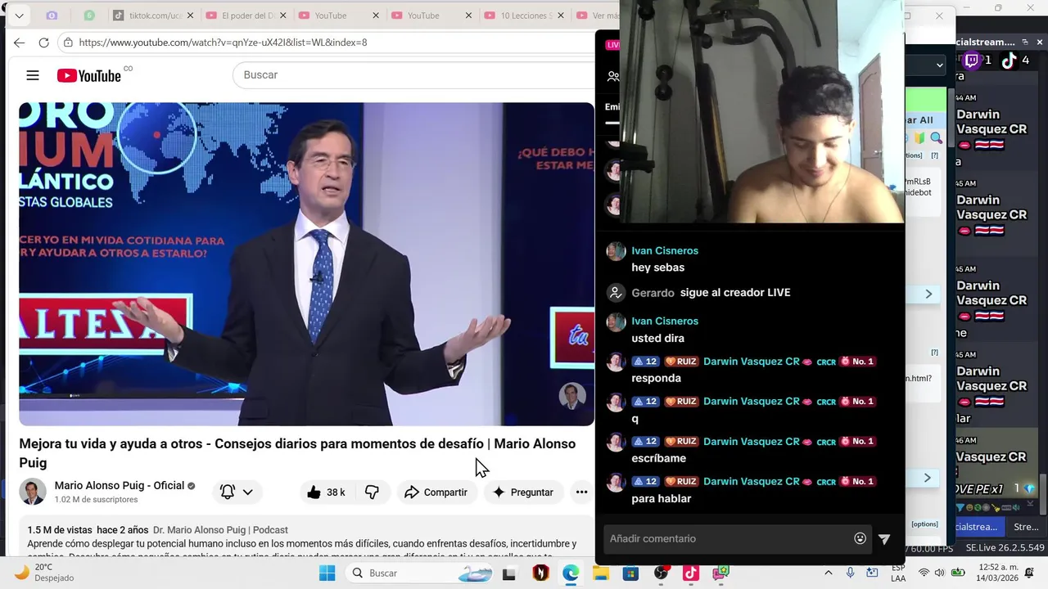Screen dimensions: 1048x589
Task: Open emoji picker in comment box
Action: coord(860,538)
